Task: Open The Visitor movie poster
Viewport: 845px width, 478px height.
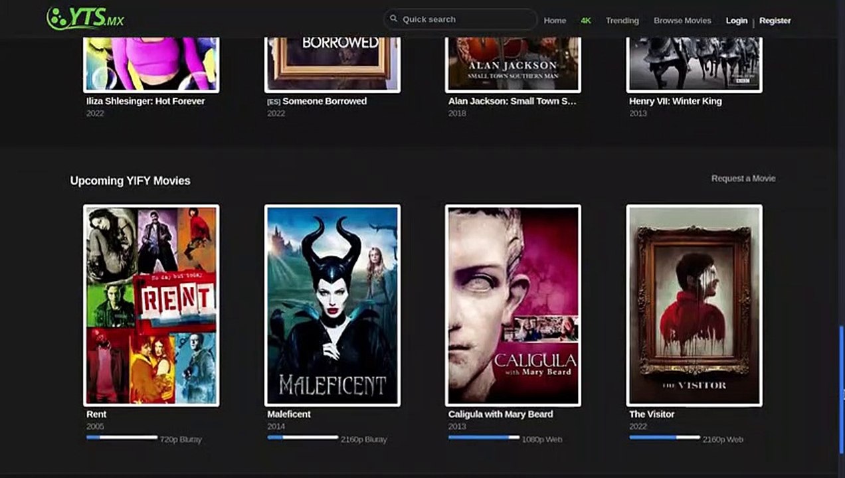Action: [694, 305]
